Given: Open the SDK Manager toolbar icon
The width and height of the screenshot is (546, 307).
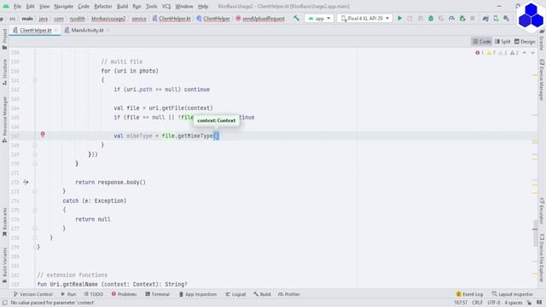Looking at the screenshot, I should (506, 18).
